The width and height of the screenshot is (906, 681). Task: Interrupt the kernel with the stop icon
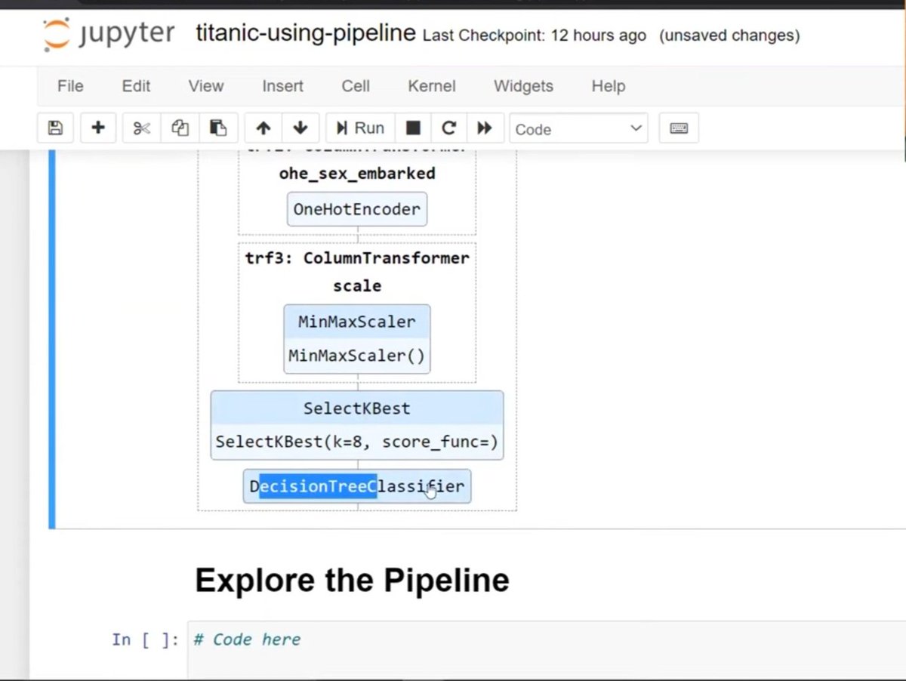(413, 128)
